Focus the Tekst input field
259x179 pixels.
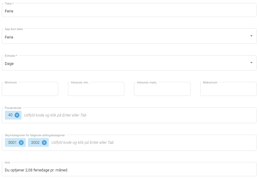(x=129, y=11)
